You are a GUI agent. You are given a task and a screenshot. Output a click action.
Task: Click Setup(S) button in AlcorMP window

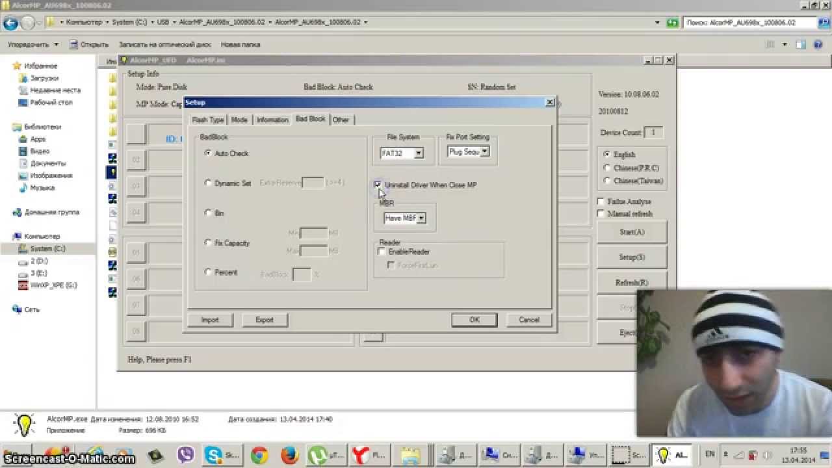632,257
